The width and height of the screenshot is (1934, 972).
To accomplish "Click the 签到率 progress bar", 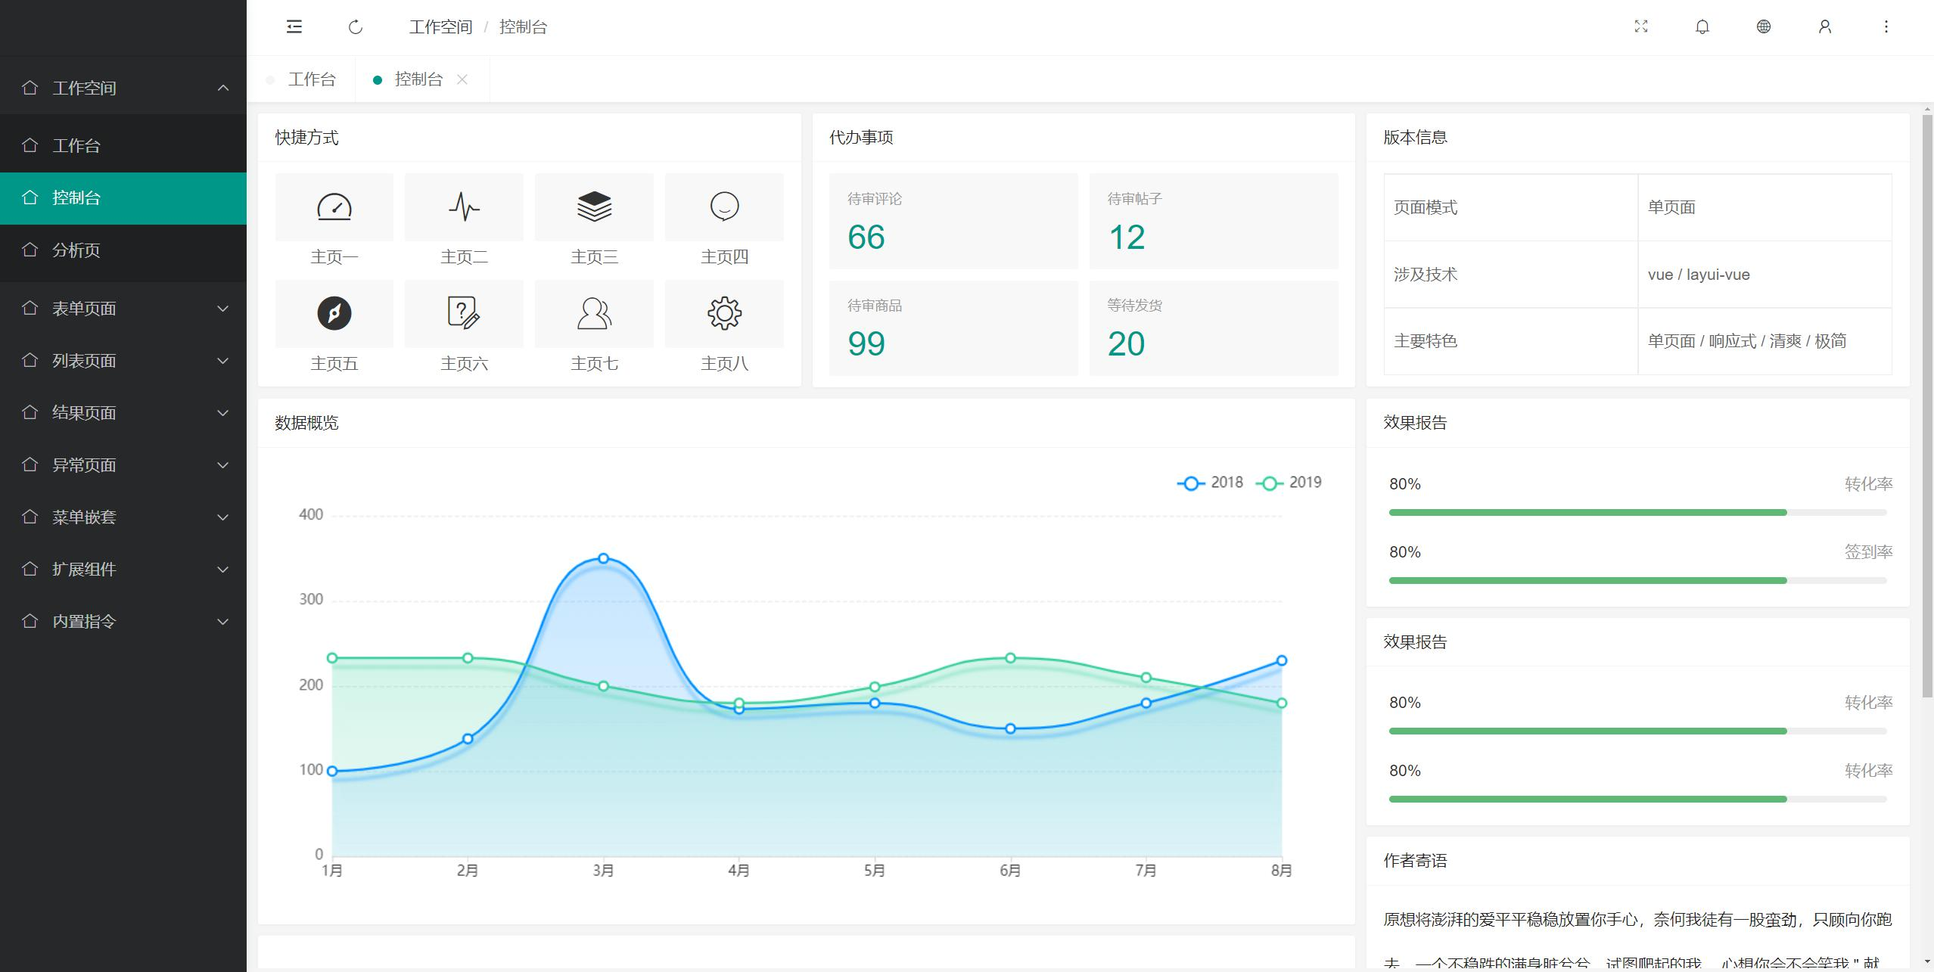I will [x=1637, y=581].
